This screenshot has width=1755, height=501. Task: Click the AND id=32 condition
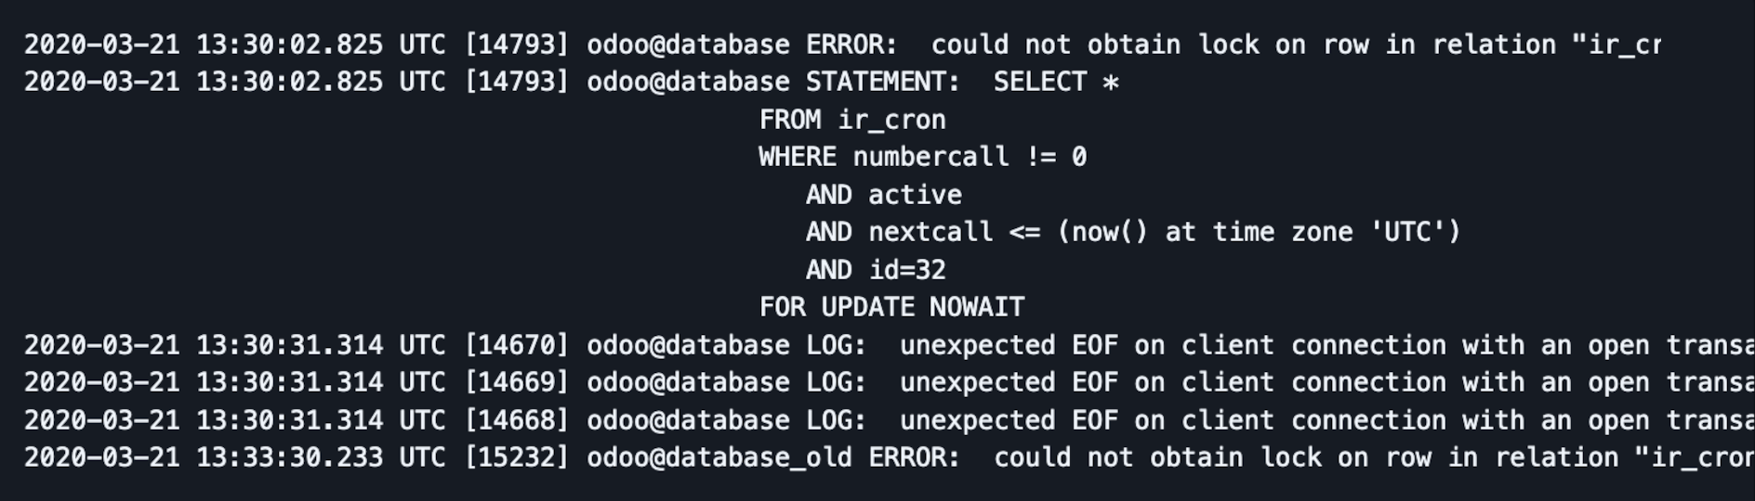click(x=876, y=270)
